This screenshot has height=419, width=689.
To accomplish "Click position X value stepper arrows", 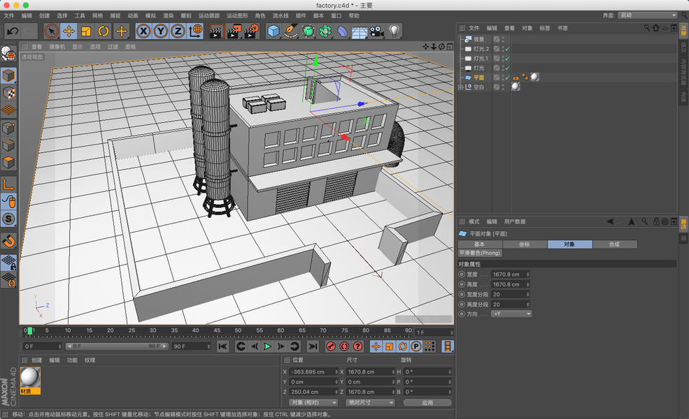I will [336, 372].
